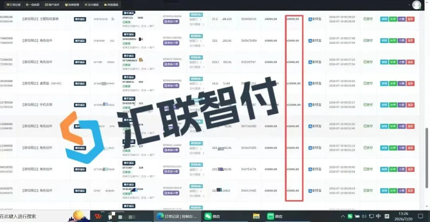This screenshot has height=222, width=430.
Task: Click the volume speaker tray icon
Action: 364,216
